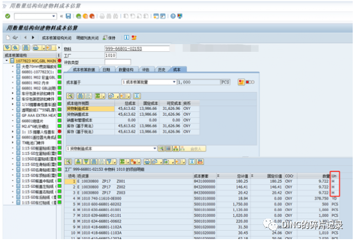Click the Display/Change glasses icon
The height and width of the screenshot is (241, 354).
tap(15, 38)
